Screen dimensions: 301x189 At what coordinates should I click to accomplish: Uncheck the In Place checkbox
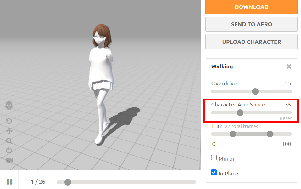tap(214, 173)
